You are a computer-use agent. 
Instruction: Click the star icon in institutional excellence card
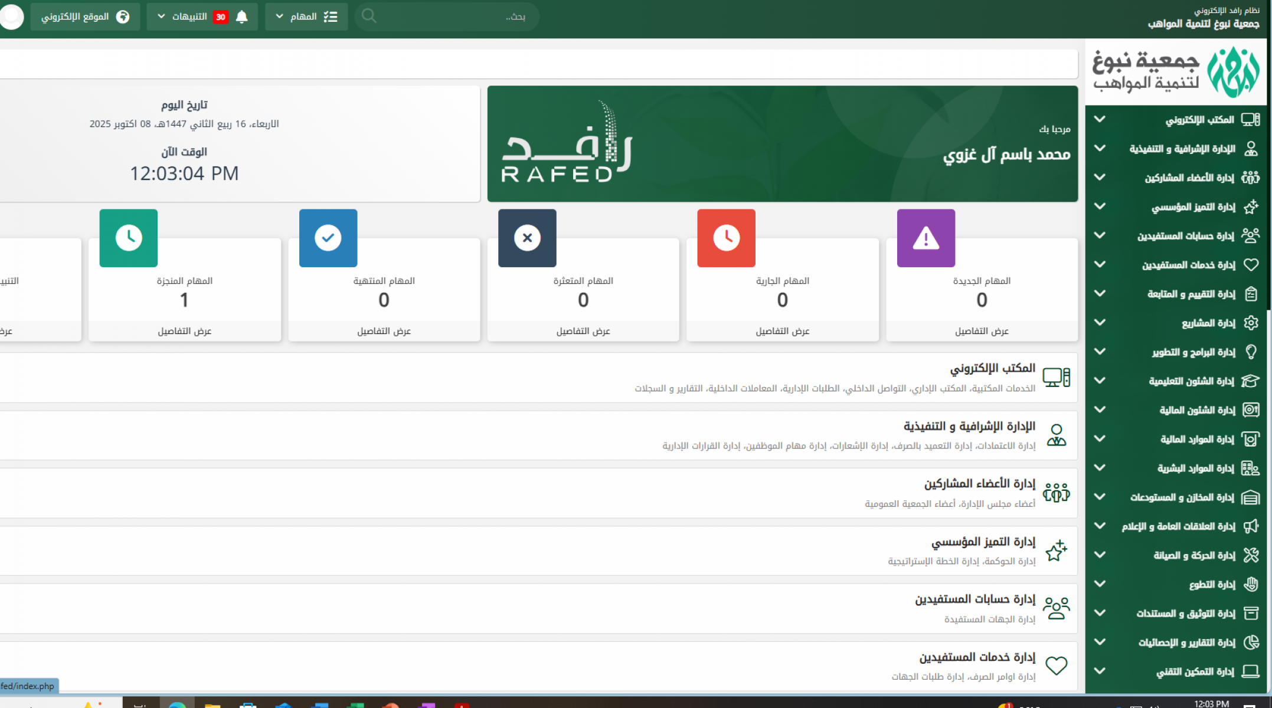pos(1056,551)
